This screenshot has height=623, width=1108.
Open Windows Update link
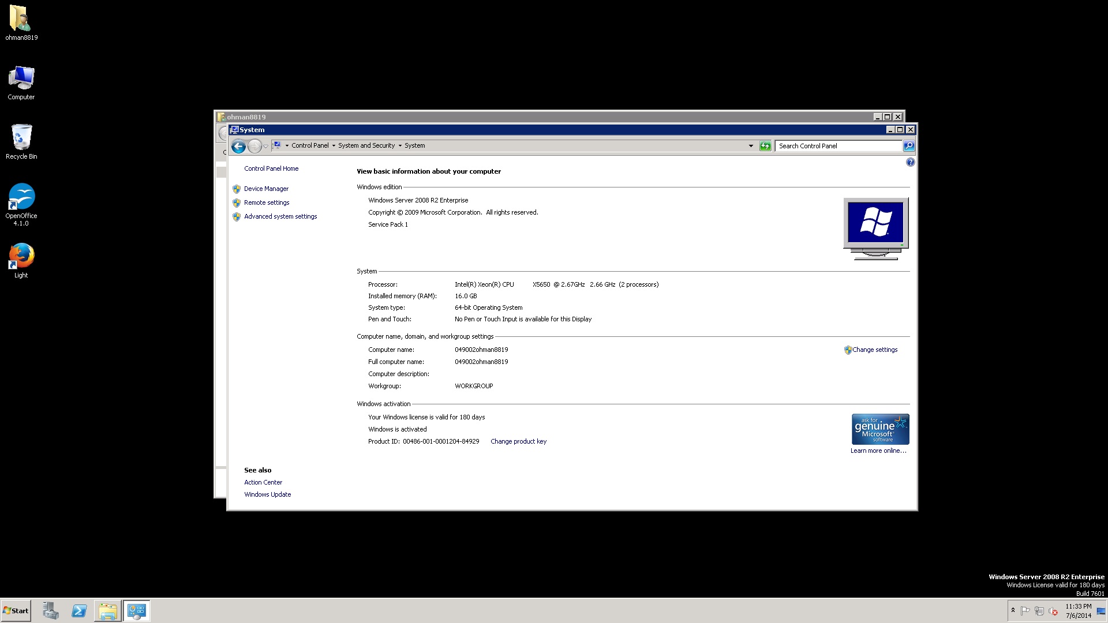pos(267,494)
